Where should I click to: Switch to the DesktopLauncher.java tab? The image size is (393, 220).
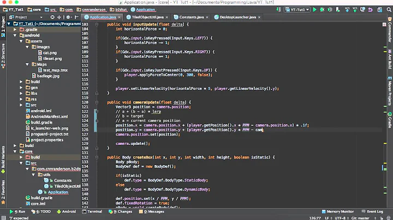tap(237, 17)
